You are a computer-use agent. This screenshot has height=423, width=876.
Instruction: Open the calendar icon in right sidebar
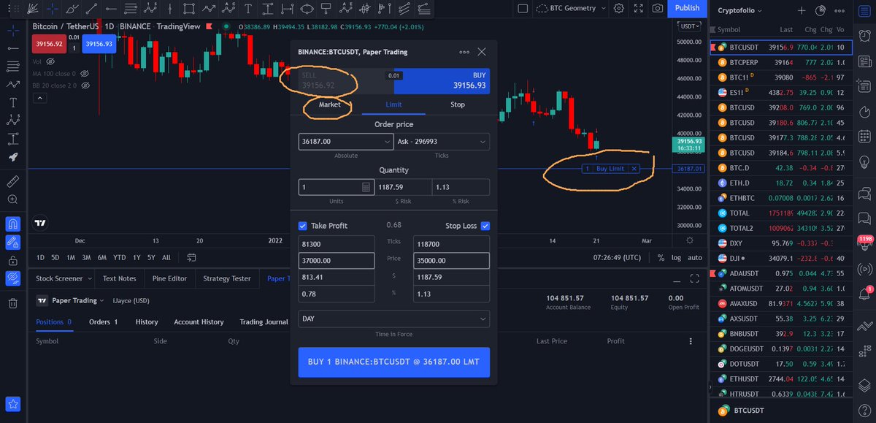864,137
